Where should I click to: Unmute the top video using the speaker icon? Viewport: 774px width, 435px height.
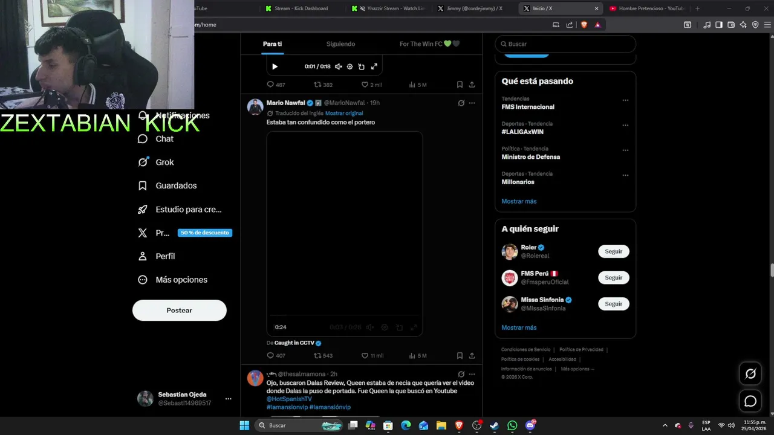pos(339,66)
